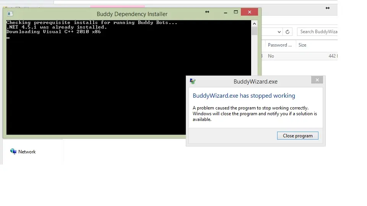Click the Buddy Dependency Installer console window icon
The image size is (367, 206).
coord(10,14)
